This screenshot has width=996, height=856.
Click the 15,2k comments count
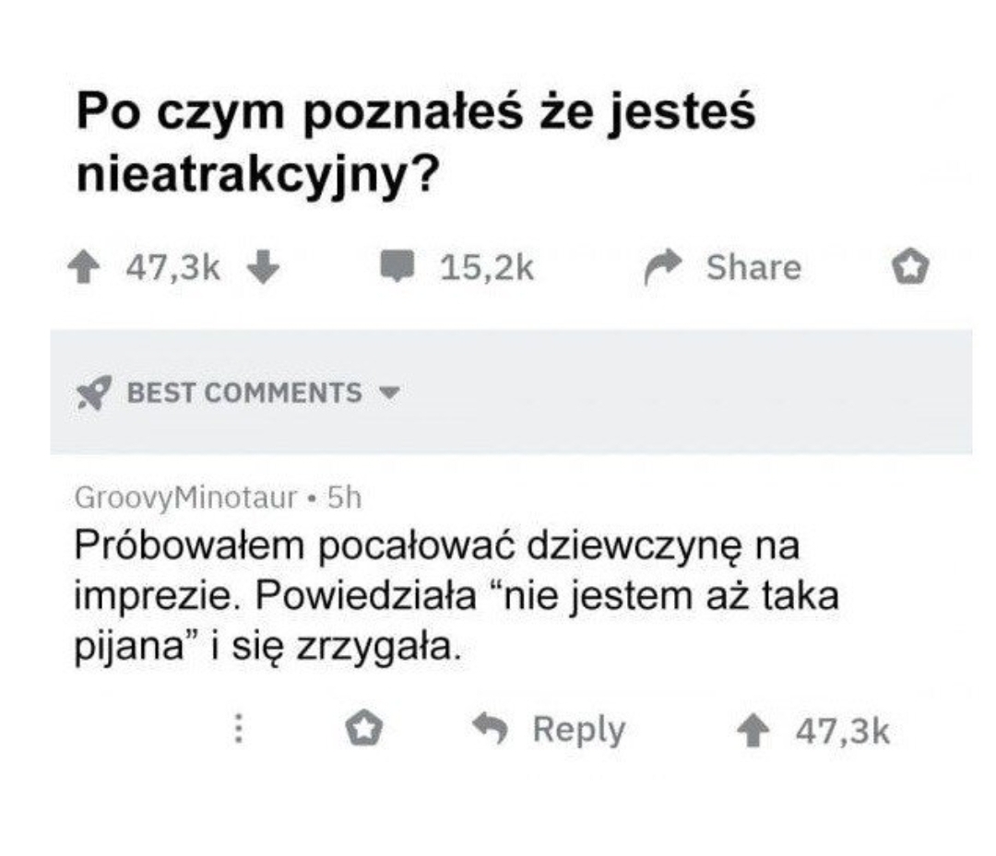(x=487, y=267)
